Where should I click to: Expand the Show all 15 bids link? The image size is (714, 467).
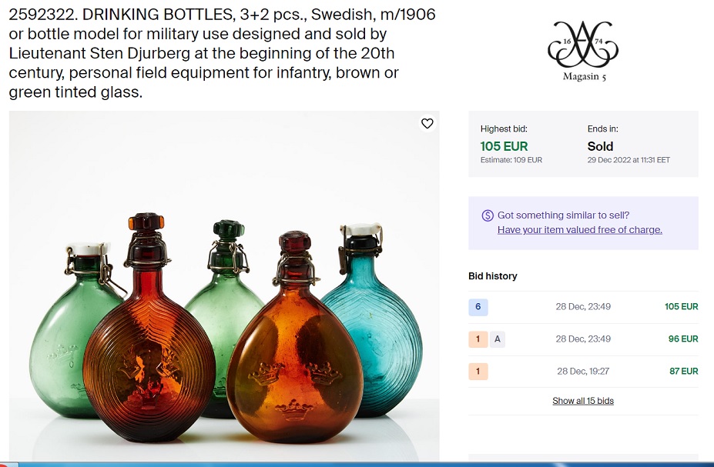[x=582, y=401]
